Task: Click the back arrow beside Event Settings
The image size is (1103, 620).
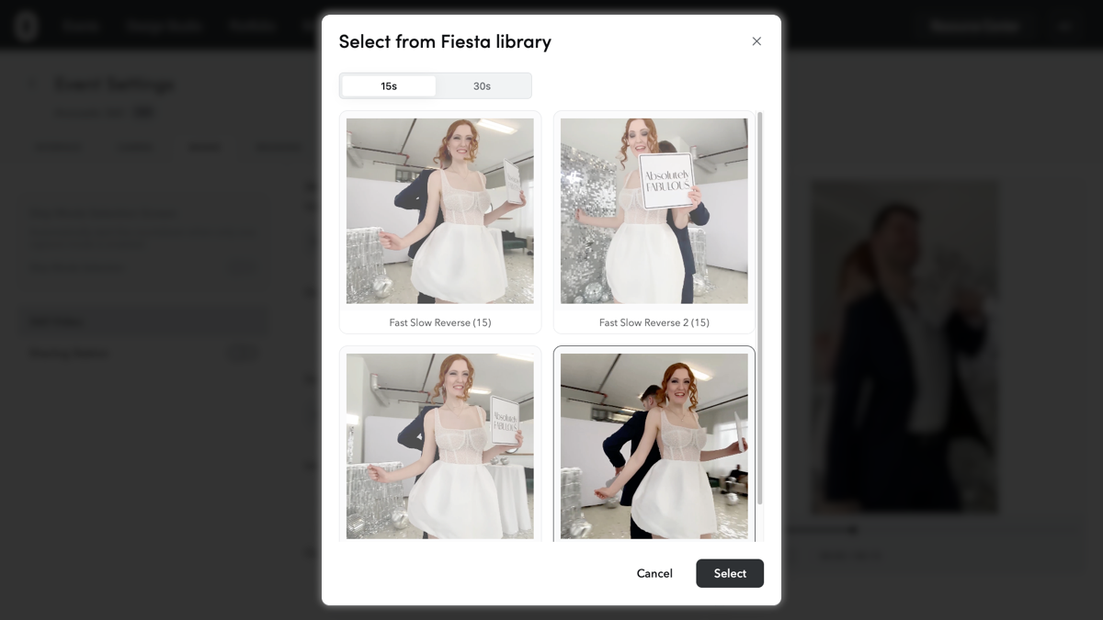Action: (x=33, y=85)
